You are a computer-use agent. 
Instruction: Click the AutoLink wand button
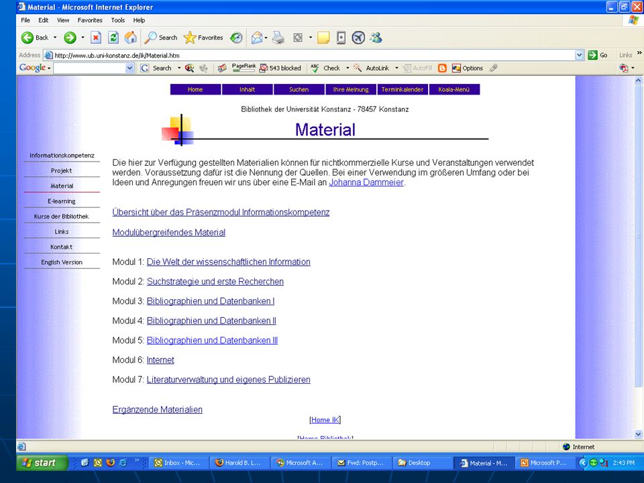(371, 68)
